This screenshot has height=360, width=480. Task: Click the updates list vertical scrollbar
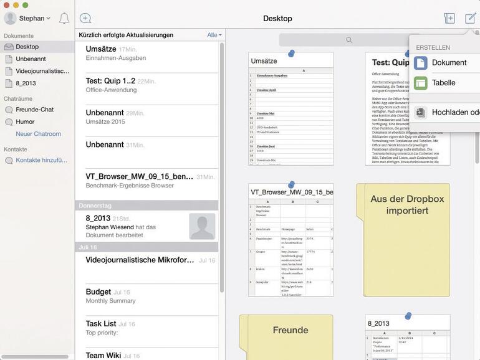222,168
